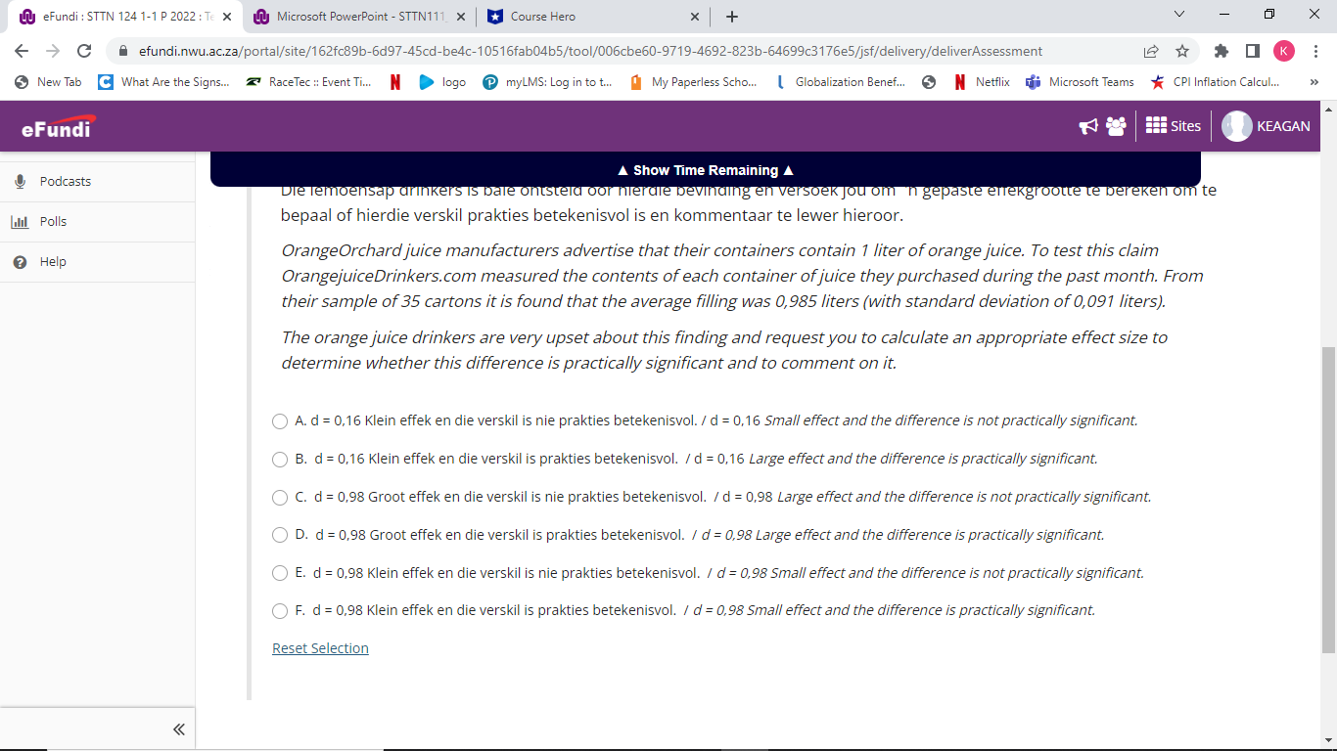The width and height of the screenshot is (1337, 751).
Task: Select answer option F for the question
Action: tap(279, 611)
